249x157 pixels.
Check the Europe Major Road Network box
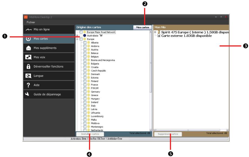point(81,32)
